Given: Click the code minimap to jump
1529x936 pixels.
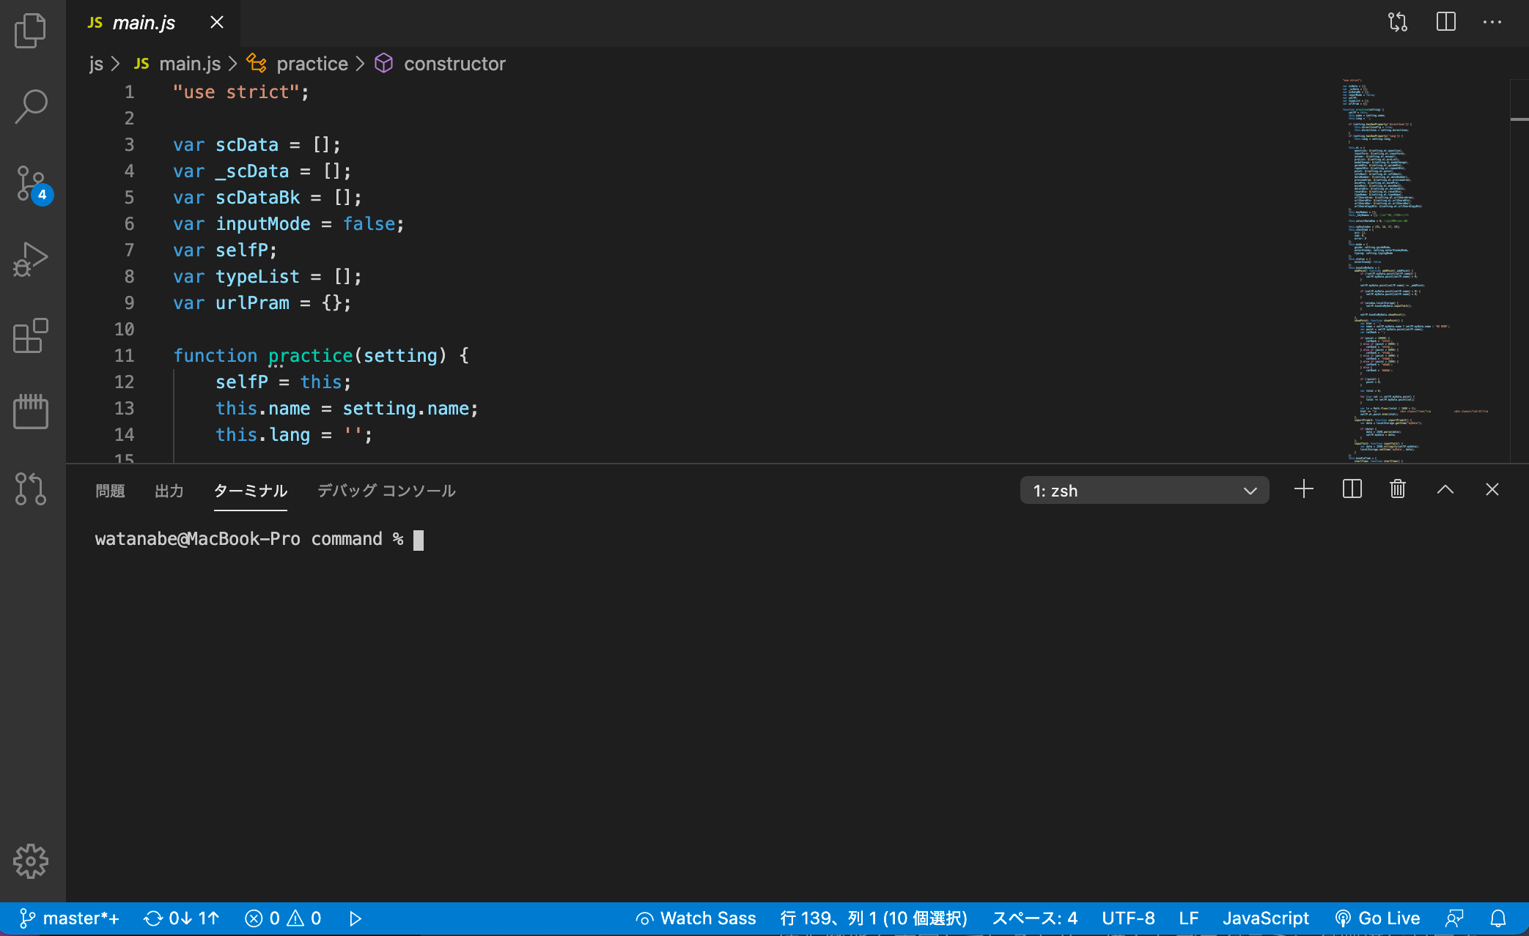Looking at the screenshot, I should (1418, 270).
